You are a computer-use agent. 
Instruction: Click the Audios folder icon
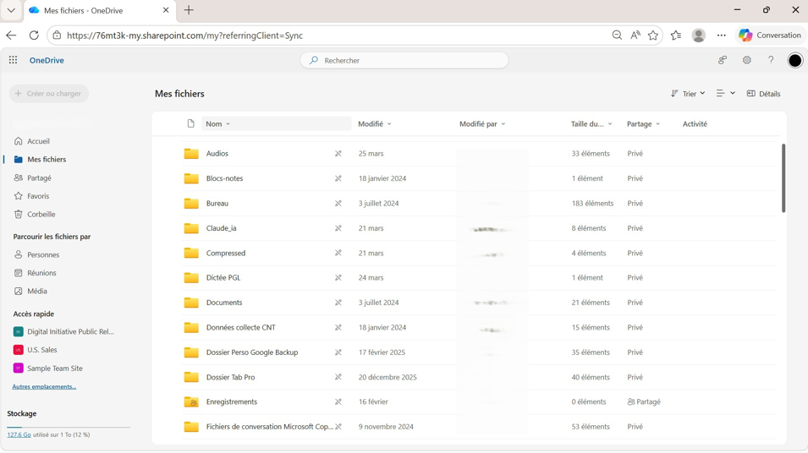[x=191, y=154]
